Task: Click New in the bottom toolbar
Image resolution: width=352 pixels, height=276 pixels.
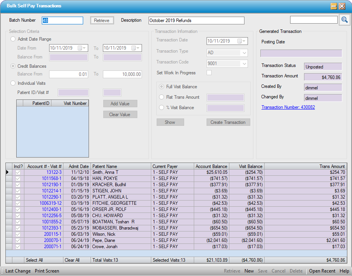Action: click(249, 271)
